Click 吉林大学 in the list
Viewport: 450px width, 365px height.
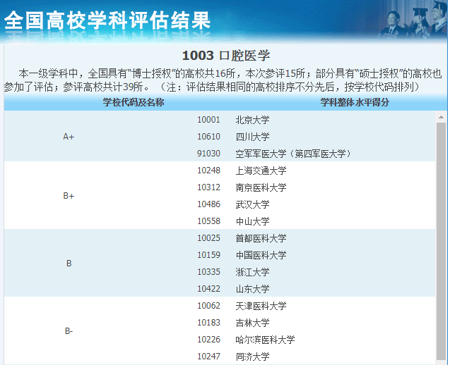coord(253,323)
